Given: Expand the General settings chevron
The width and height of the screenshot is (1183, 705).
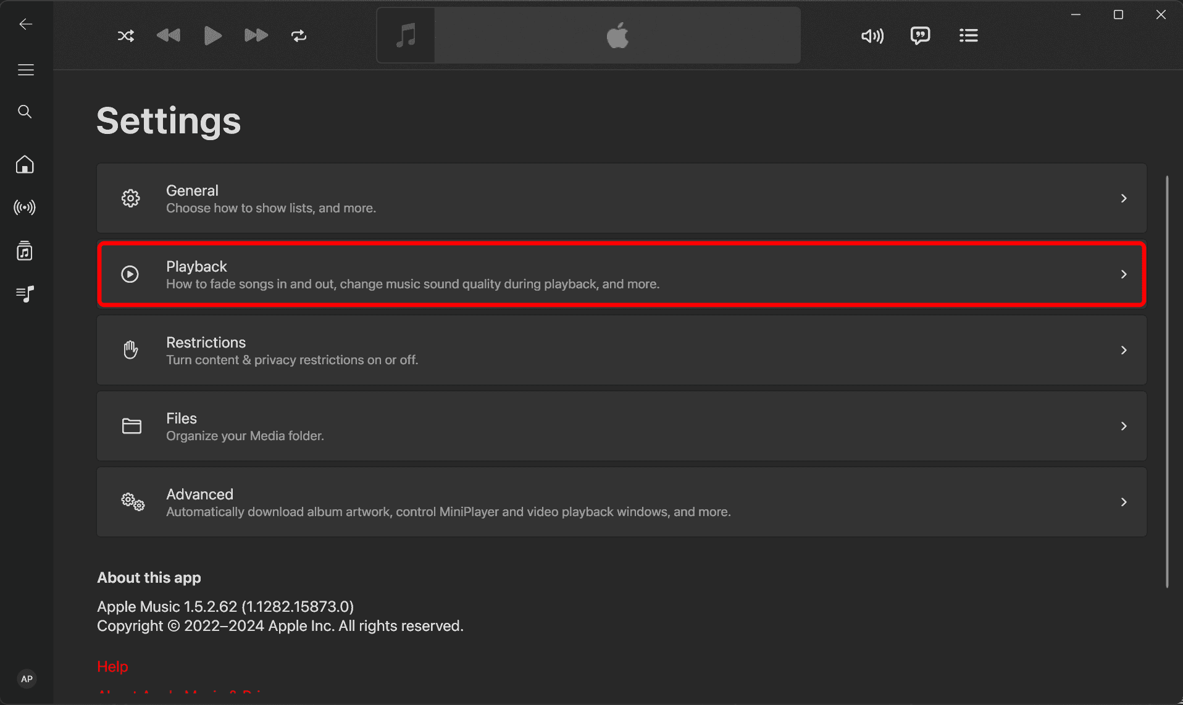Looking at the screenshot, I should (x=1123, y=198).
